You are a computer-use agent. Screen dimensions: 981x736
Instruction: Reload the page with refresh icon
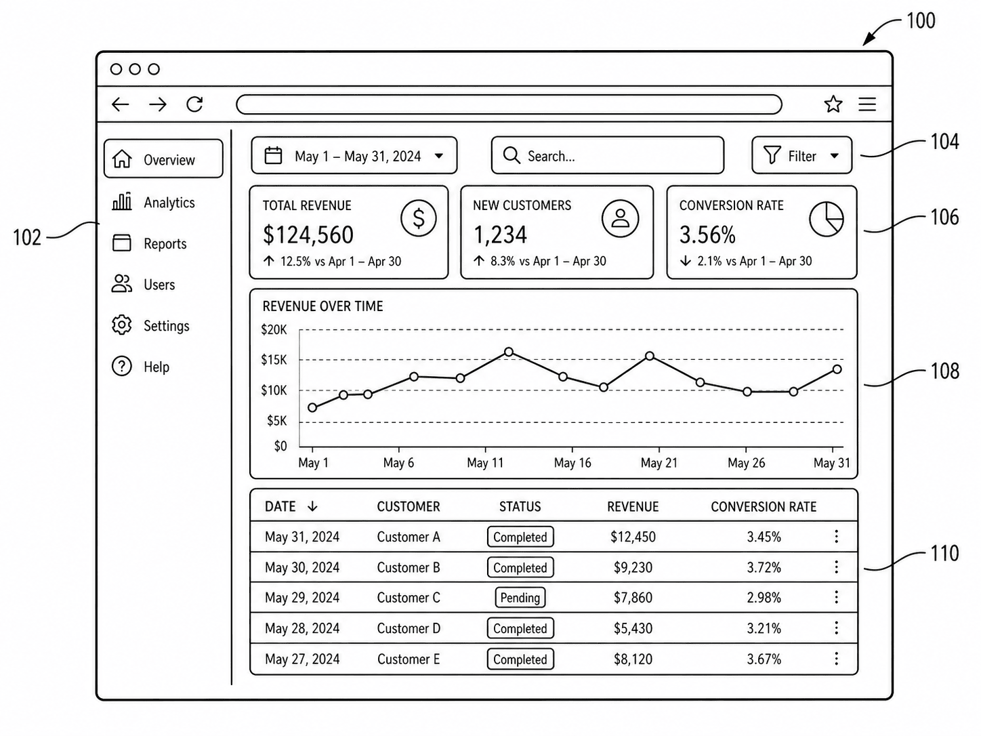coord(194,104)
